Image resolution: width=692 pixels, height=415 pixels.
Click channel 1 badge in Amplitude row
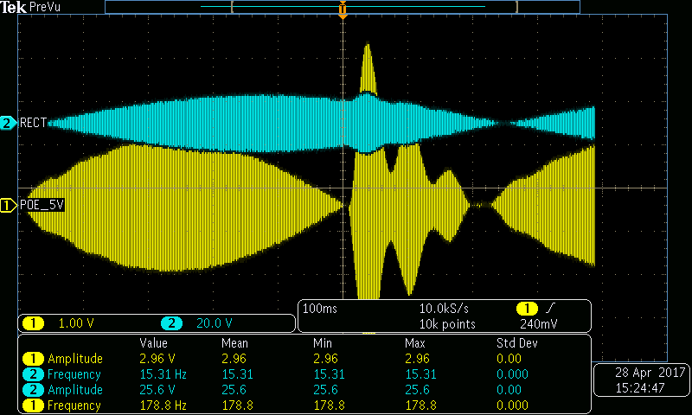tap(33, 359)
